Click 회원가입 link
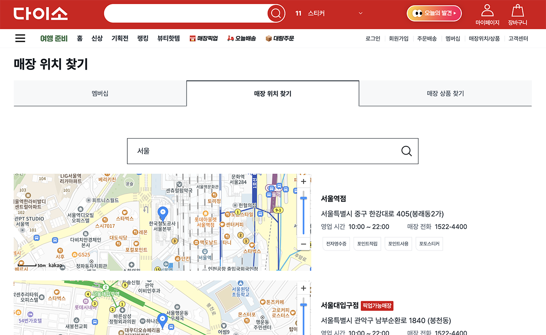 pyautogui.click(x=399, y=39)
